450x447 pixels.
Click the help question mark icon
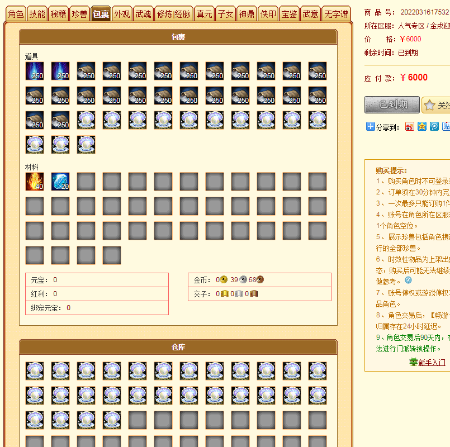[x=408, y=280]
